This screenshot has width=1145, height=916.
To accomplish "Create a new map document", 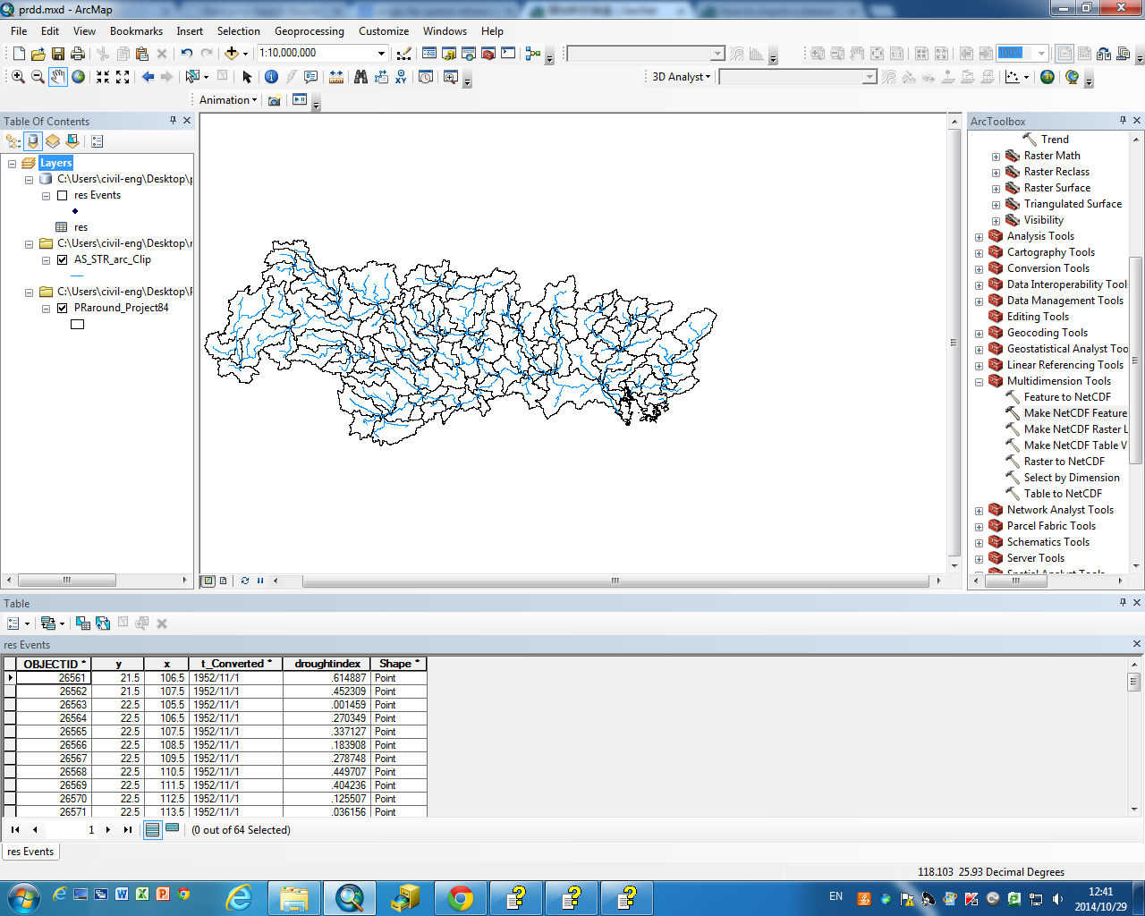I will [19, 54].
